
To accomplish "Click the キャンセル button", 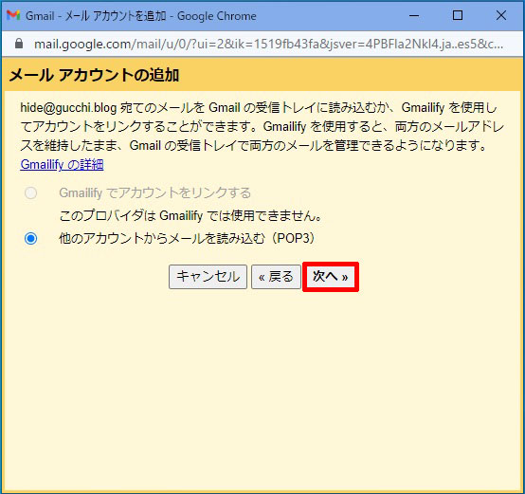I will click(x=208, y=277).
